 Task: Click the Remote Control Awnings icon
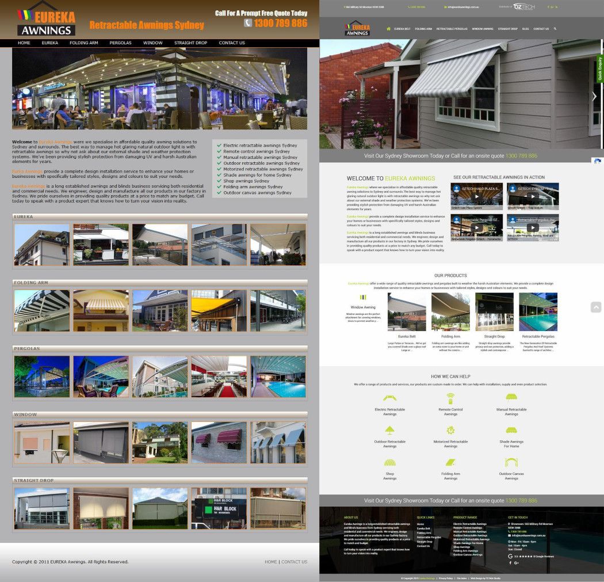point(450,398)
